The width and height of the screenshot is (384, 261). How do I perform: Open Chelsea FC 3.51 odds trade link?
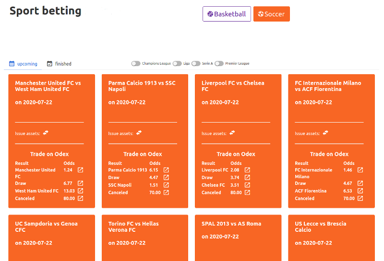(x=247, y=185)
